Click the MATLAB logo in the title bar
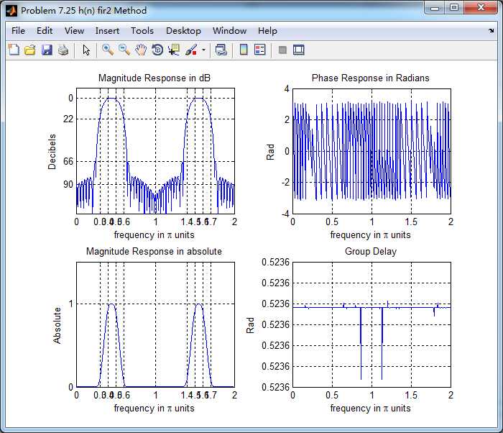The width and height of the screenshot is (503, 433). pos(12,11)
